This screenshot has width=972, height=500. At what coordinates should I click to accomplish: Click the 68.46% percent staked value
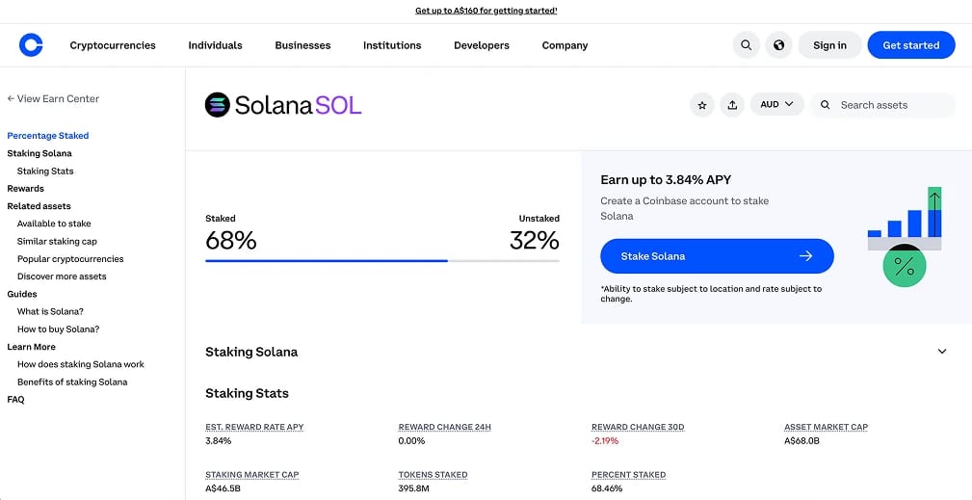tap(607, 488)
